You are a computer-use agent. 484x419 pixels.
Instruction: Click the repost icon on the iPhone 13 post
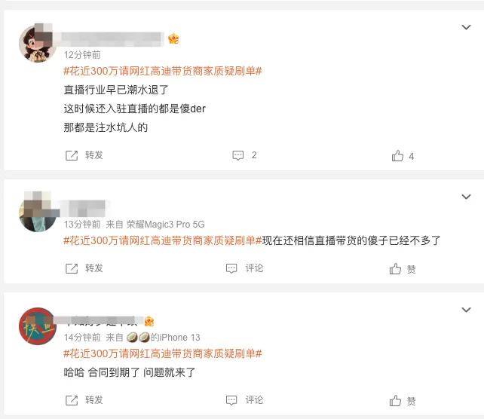point(72,400)
